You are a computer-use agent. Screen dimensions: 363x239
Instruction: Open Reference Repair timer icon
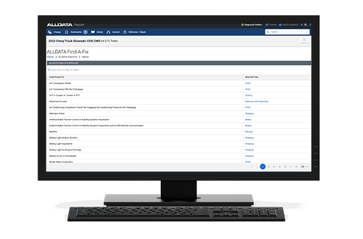pos(125,32)
